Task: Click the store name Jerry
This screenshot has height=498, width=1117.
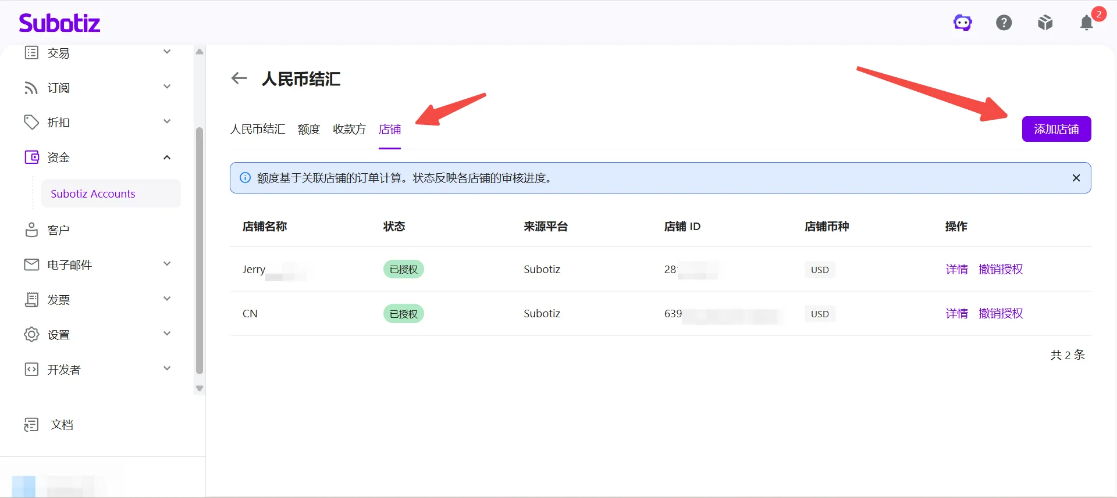Action: tap(254, 269)
